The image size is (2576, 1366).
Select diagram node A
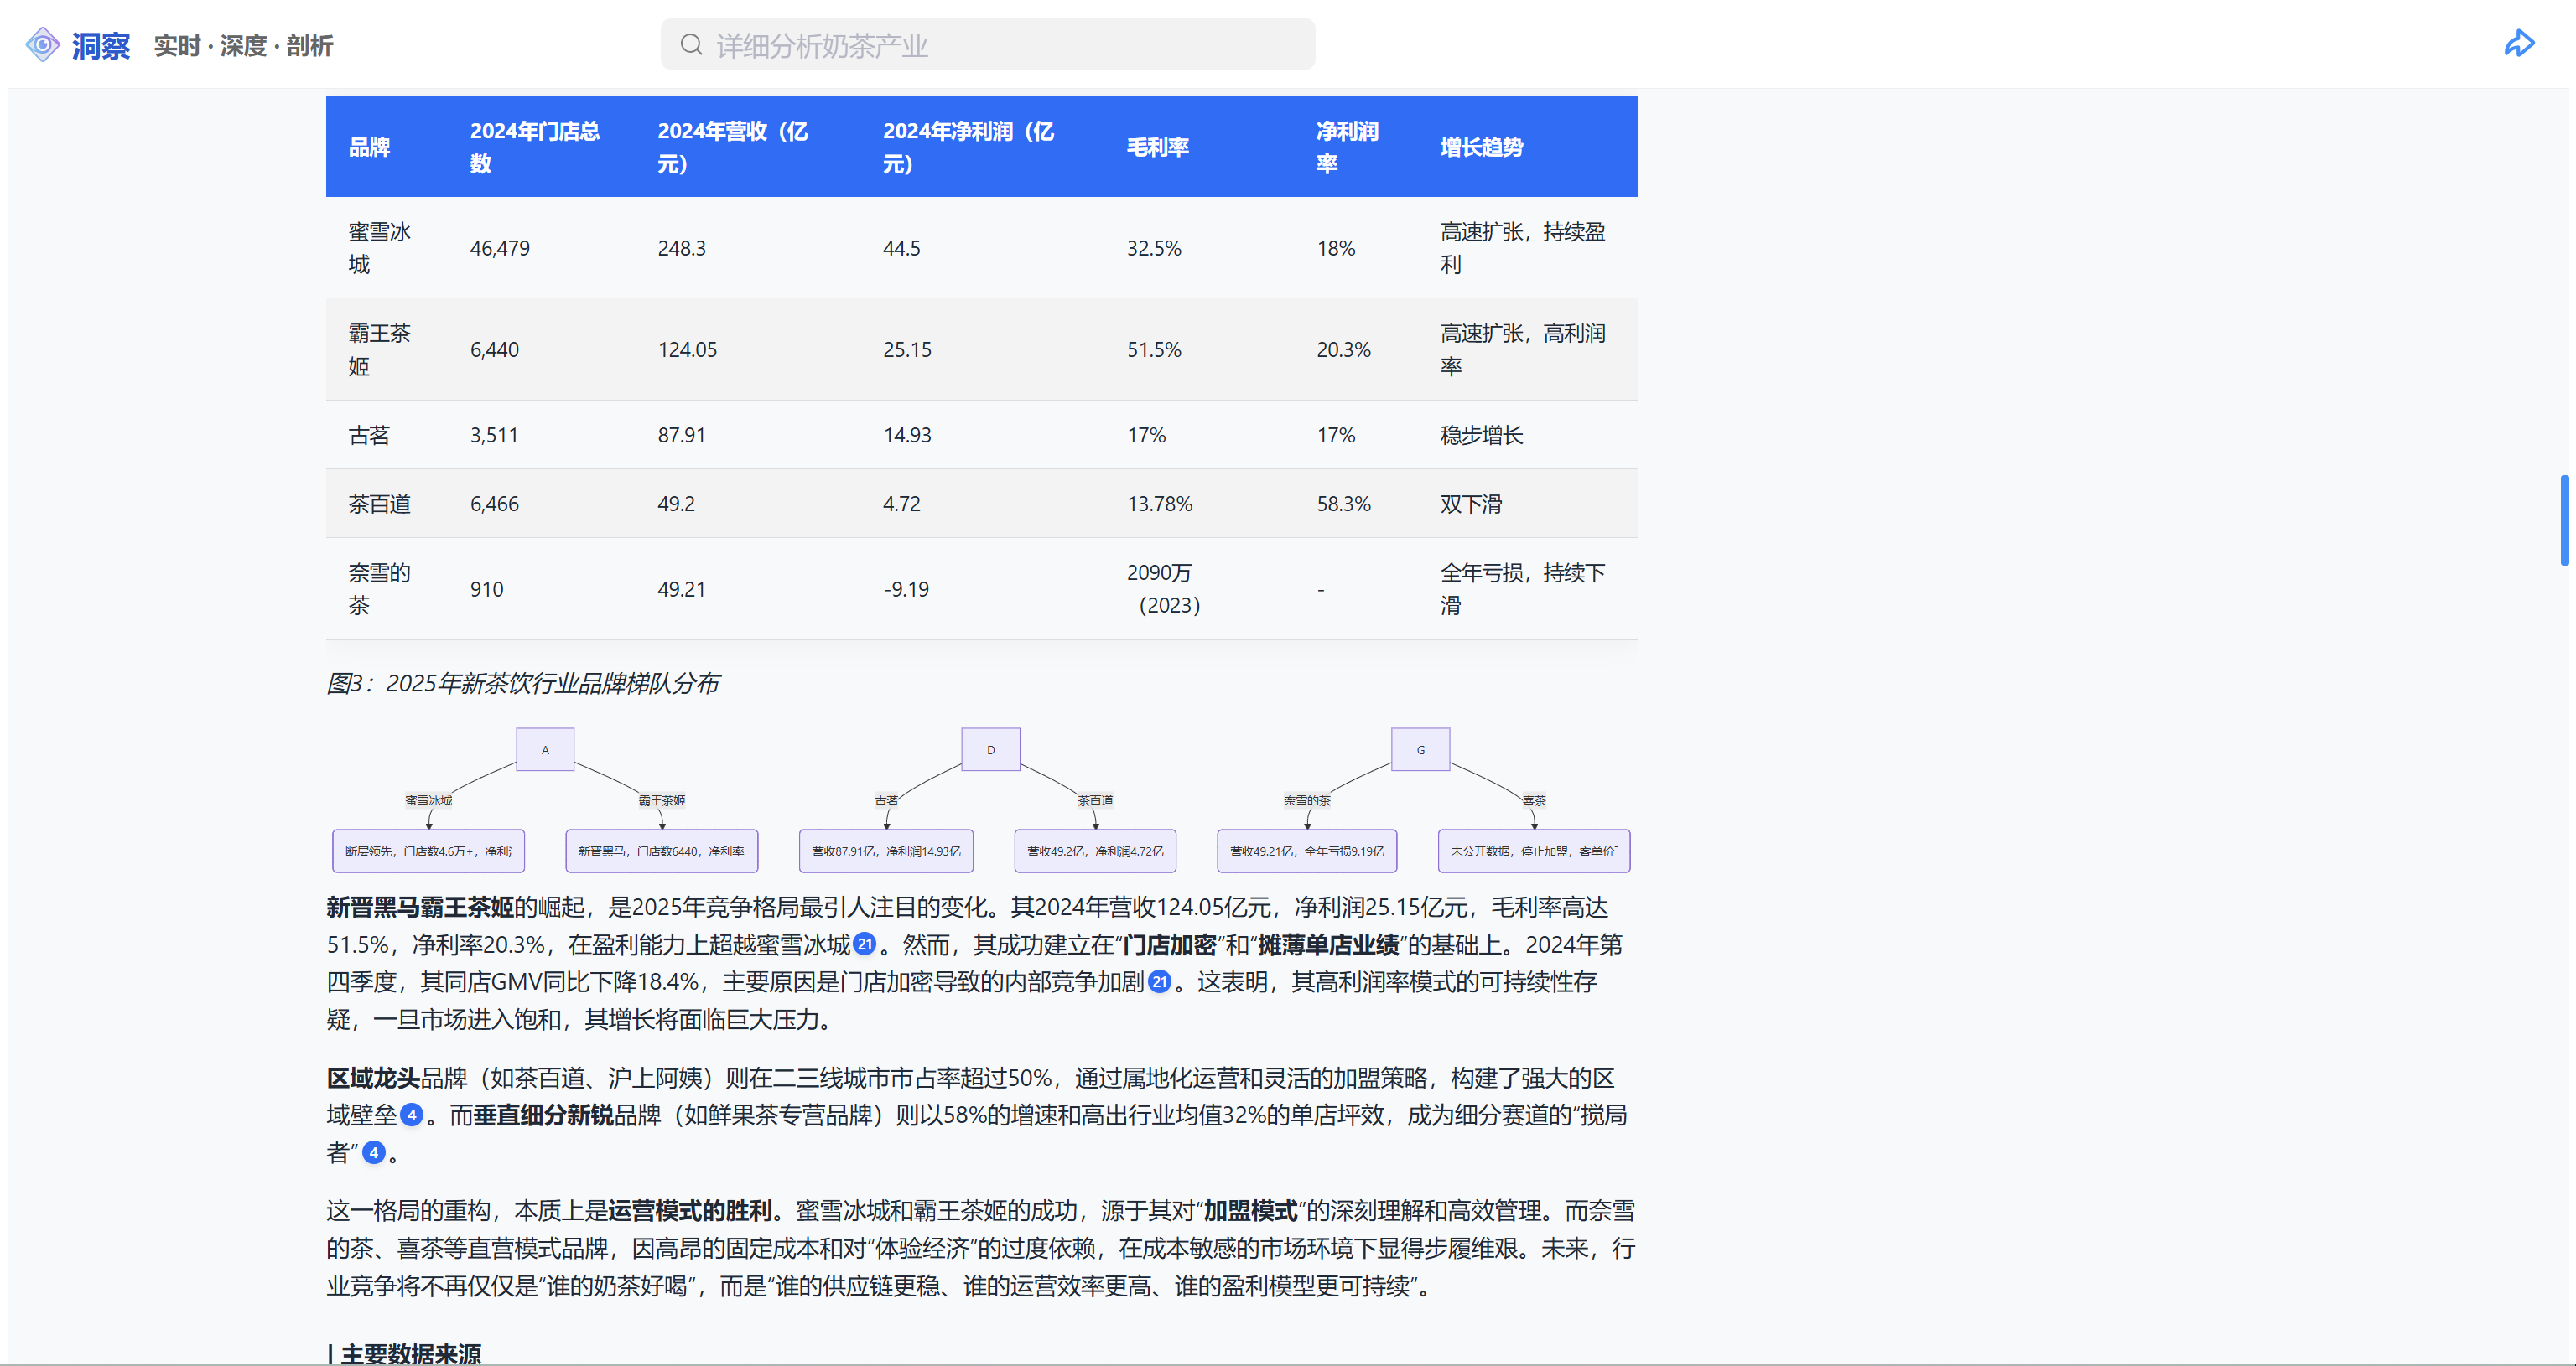pos(545,749)
